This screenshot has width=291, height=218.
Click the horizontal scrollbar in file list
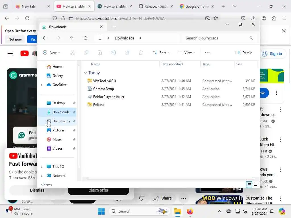click(171, 179)
